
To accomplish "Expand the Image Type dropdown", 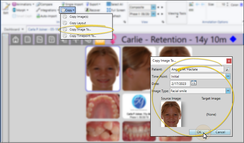I will (228, 91).
